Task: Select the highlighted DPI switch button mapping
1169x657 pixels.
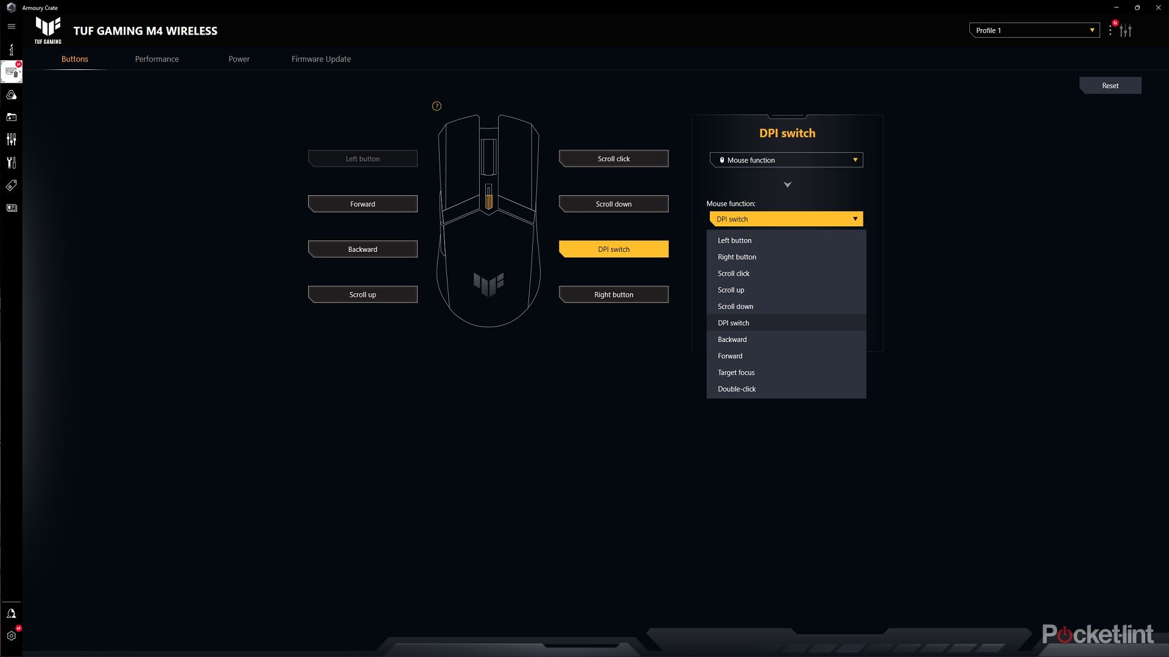Action: 614,249
